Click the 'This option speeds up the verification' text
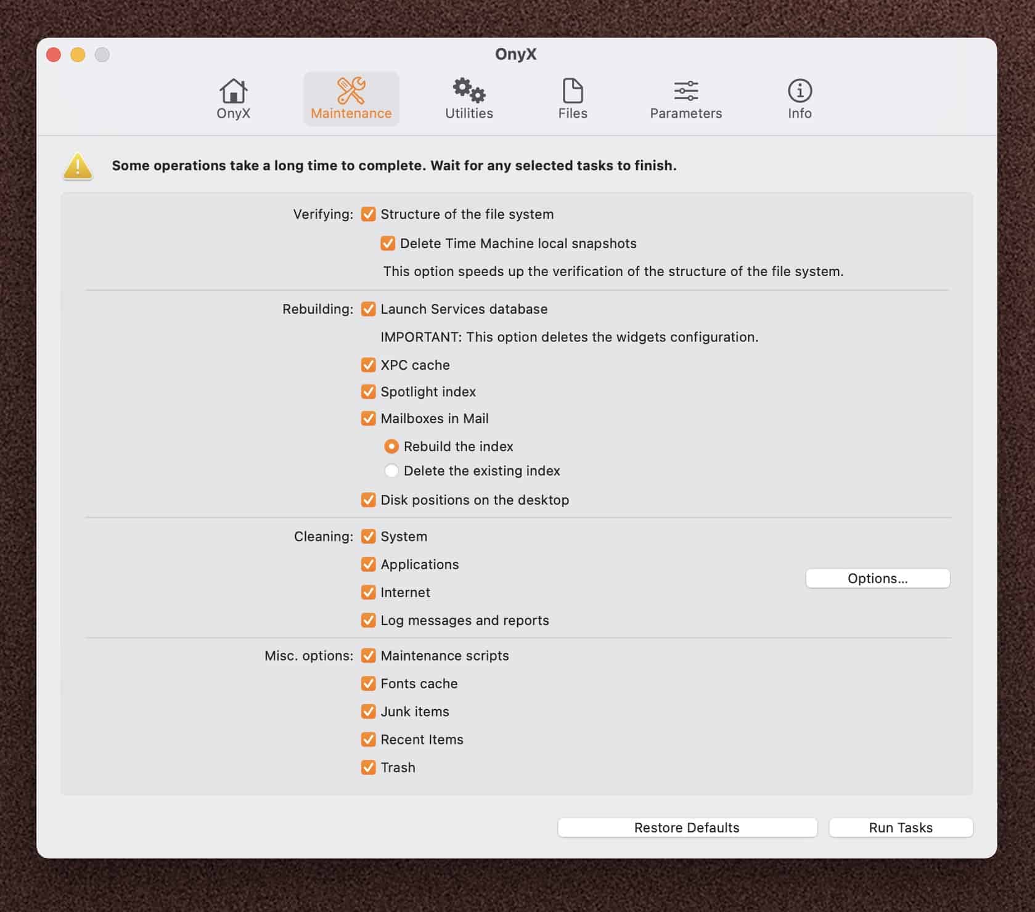1035x912 pixels. (613, 272)
